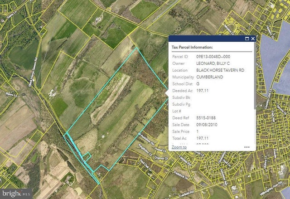Click the Willoughby Run Rd map label
Viewport: 290px width, 199px height.
(271, 188)
